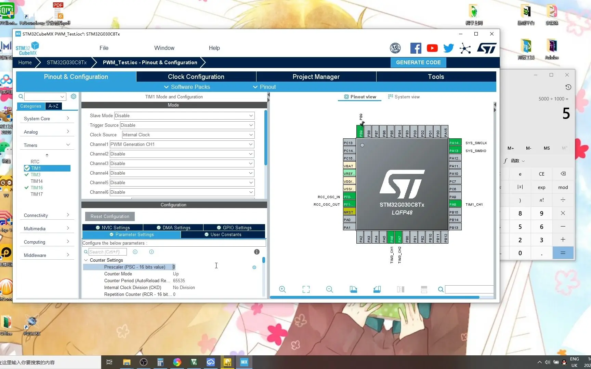Select TIM16 in the Timers list
Screen dimensions: 591x369
pos(37,188)
